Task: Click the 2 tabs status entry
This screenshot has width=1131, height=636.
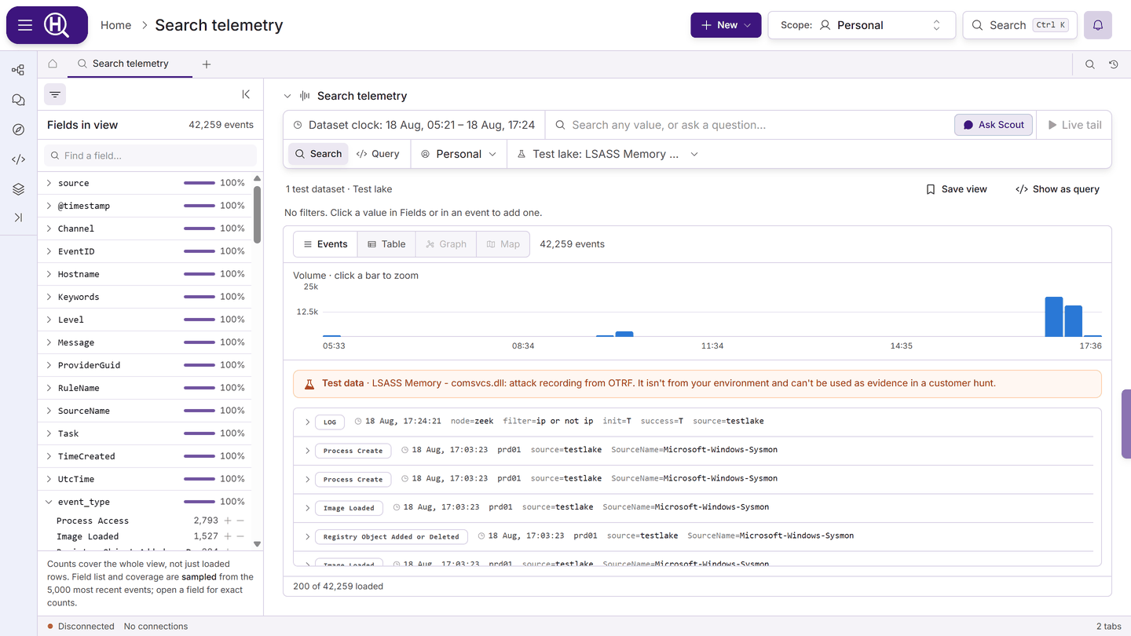Action: [x=1109, y=627]
